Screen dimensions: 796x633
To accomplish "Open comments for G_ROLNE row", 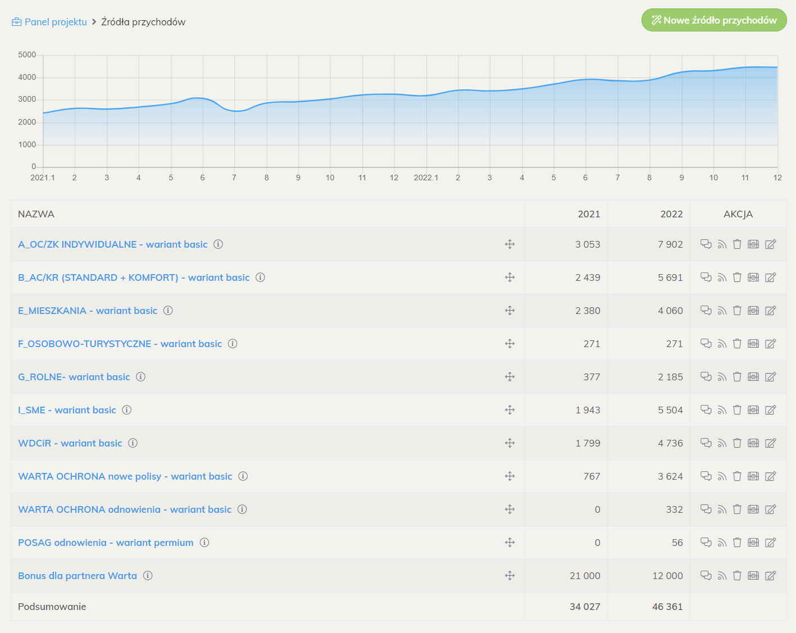I will (706, 376).
